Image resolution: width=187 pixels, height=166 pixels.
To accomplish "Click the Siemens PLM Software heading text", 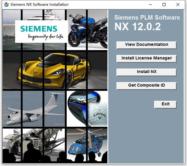I will [147, 17].
